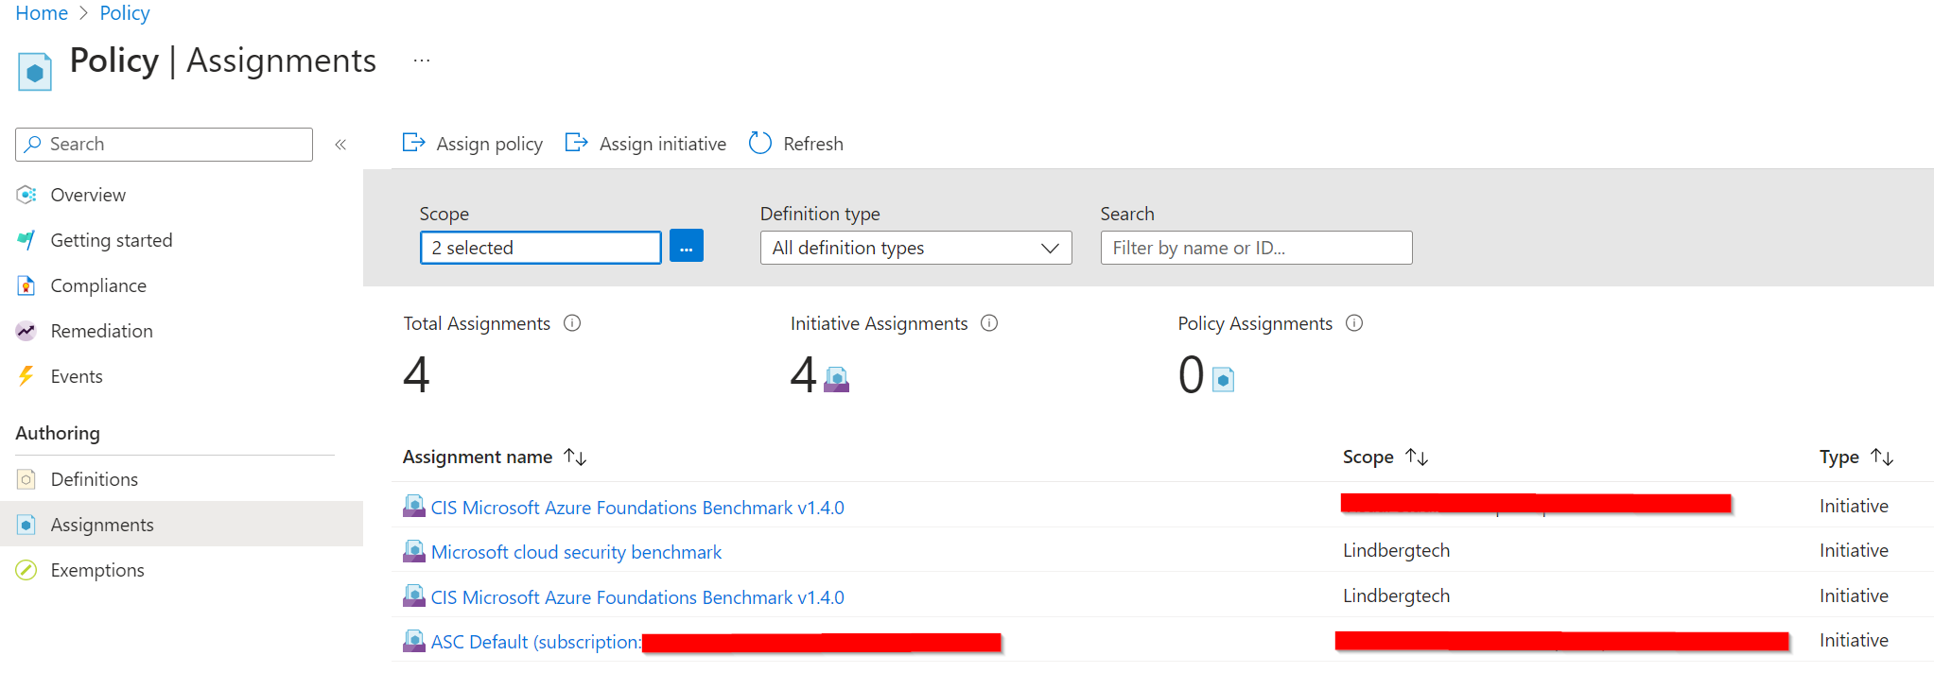
Task: Sort by Scope column arrows
Action: tap(1417, 457)
